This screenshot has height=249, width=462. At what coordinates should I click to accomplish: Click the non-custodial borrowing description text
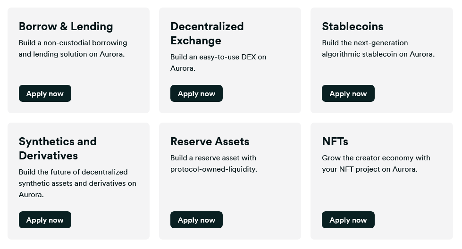pos(73,49)
